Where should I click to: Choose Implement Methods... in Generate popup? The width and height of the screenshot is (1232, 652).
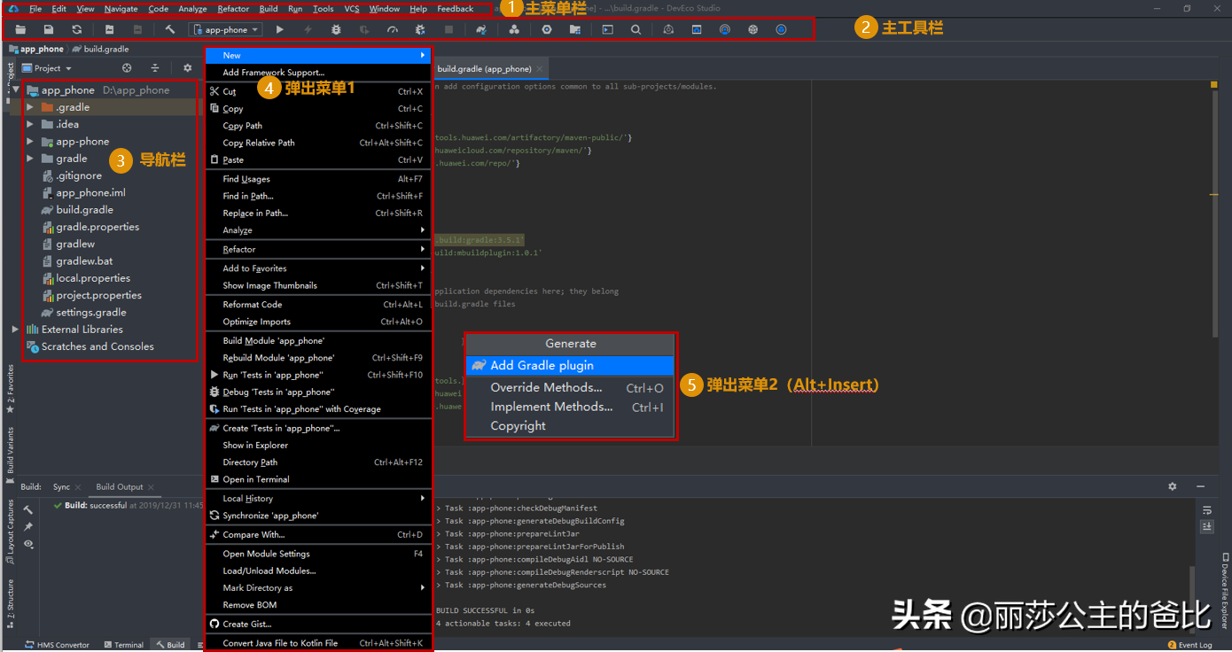(x=570, y=407)
